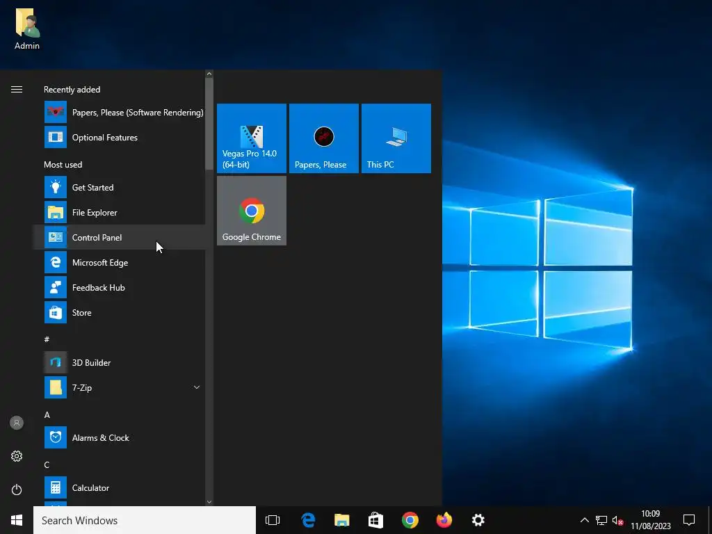Viewport: 712px width, 534px height.
Task: Launch Microsoft Edge from Start menu list
Action: [119, 262]
